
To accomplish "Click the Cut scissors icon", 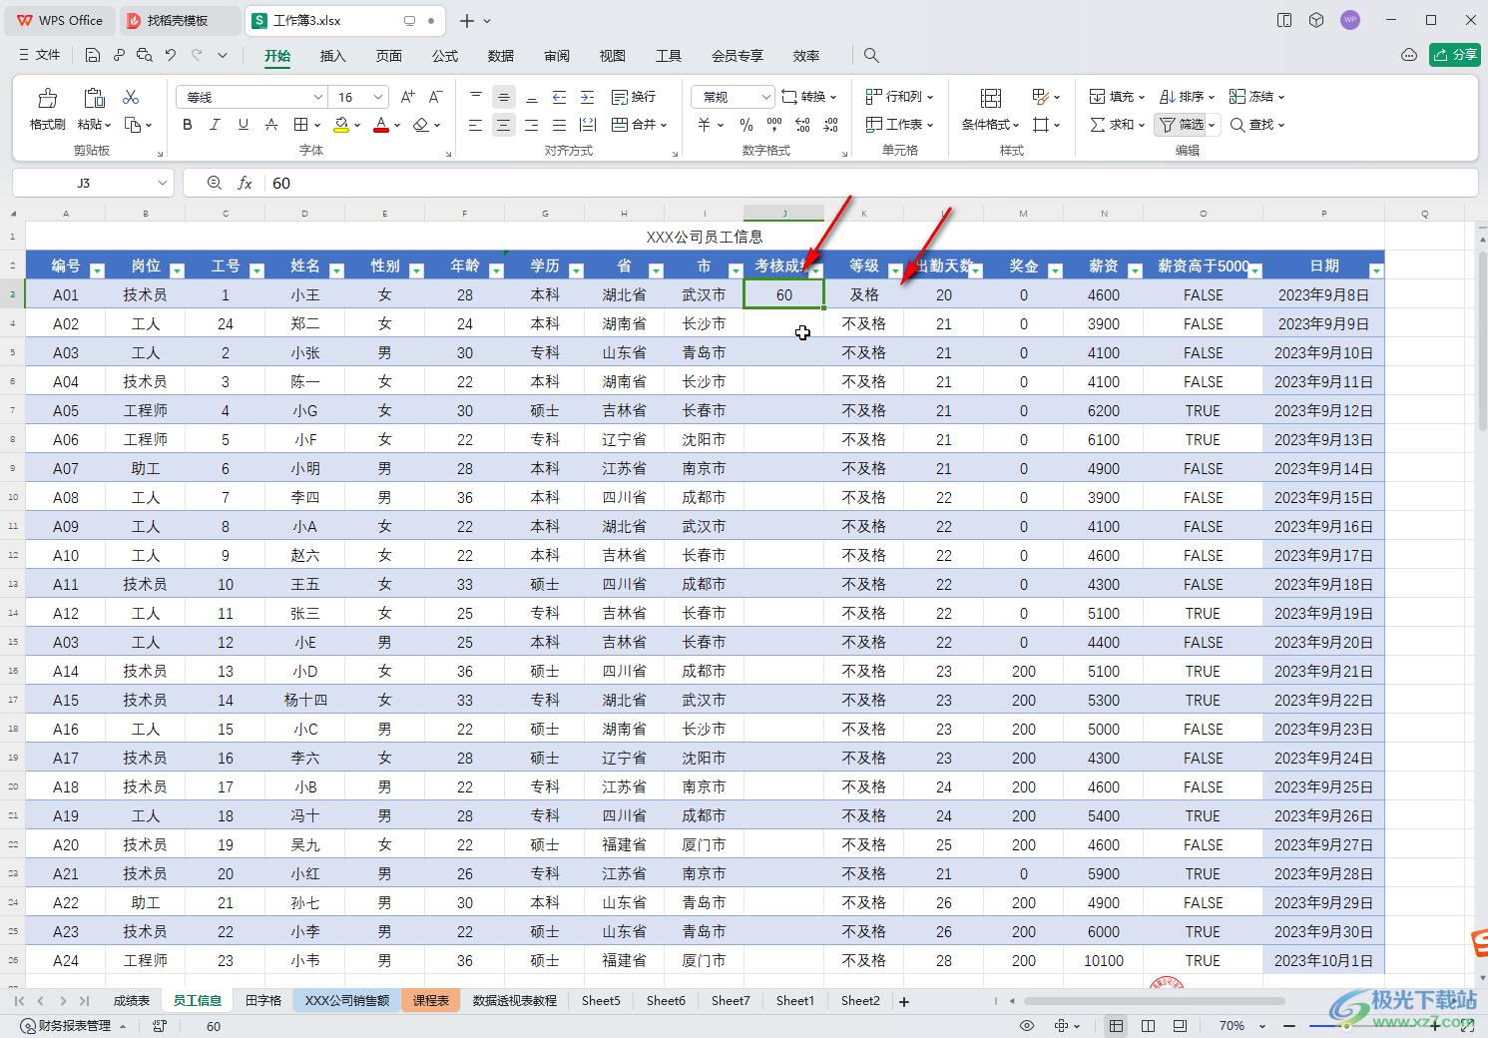I will [x=131, y=97].
